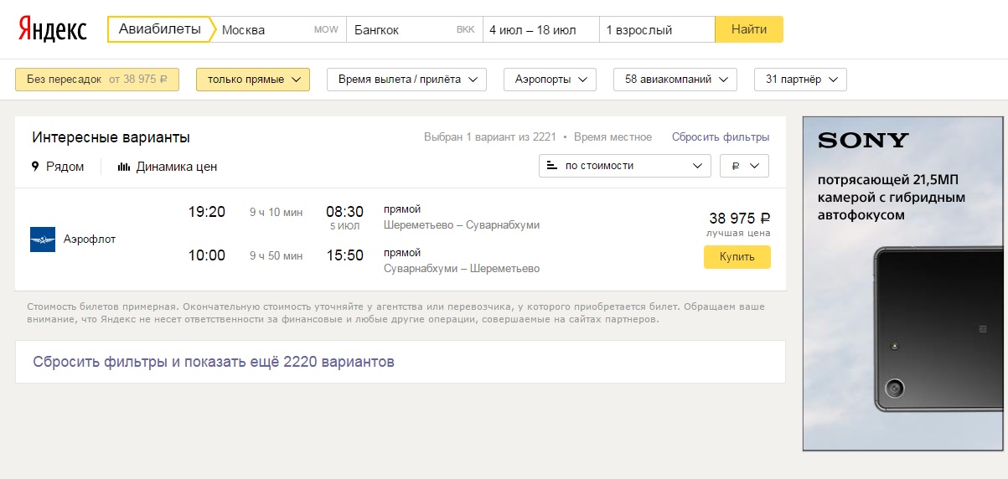Expand Время вылета / прилёта filter
The height and width of the screenshot is (479, 1008).
coord(406,80)
